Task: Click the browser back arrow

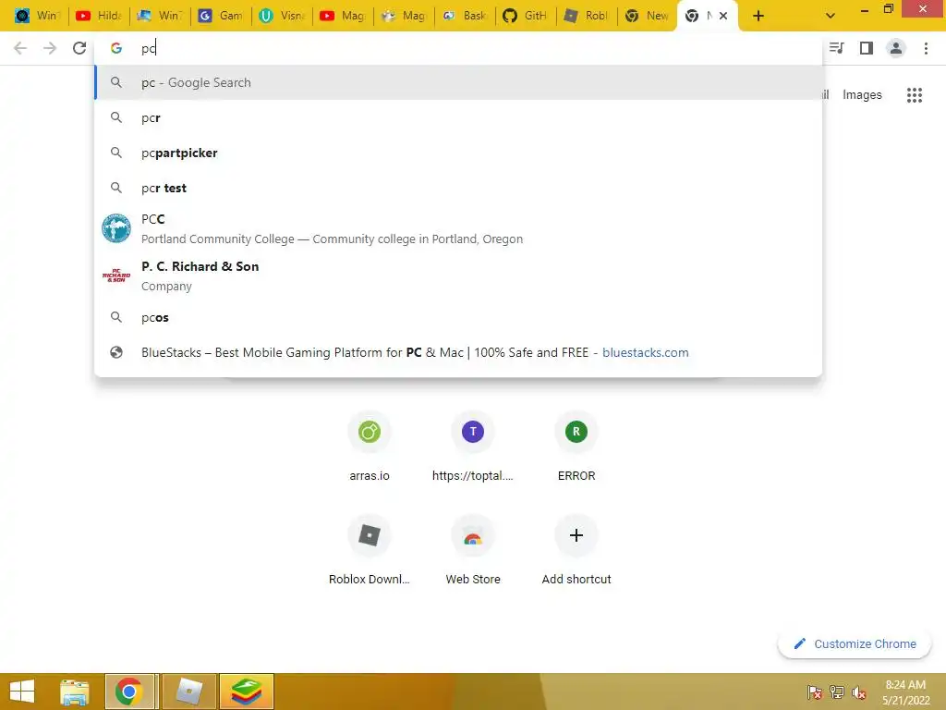Action: [20, 48]
